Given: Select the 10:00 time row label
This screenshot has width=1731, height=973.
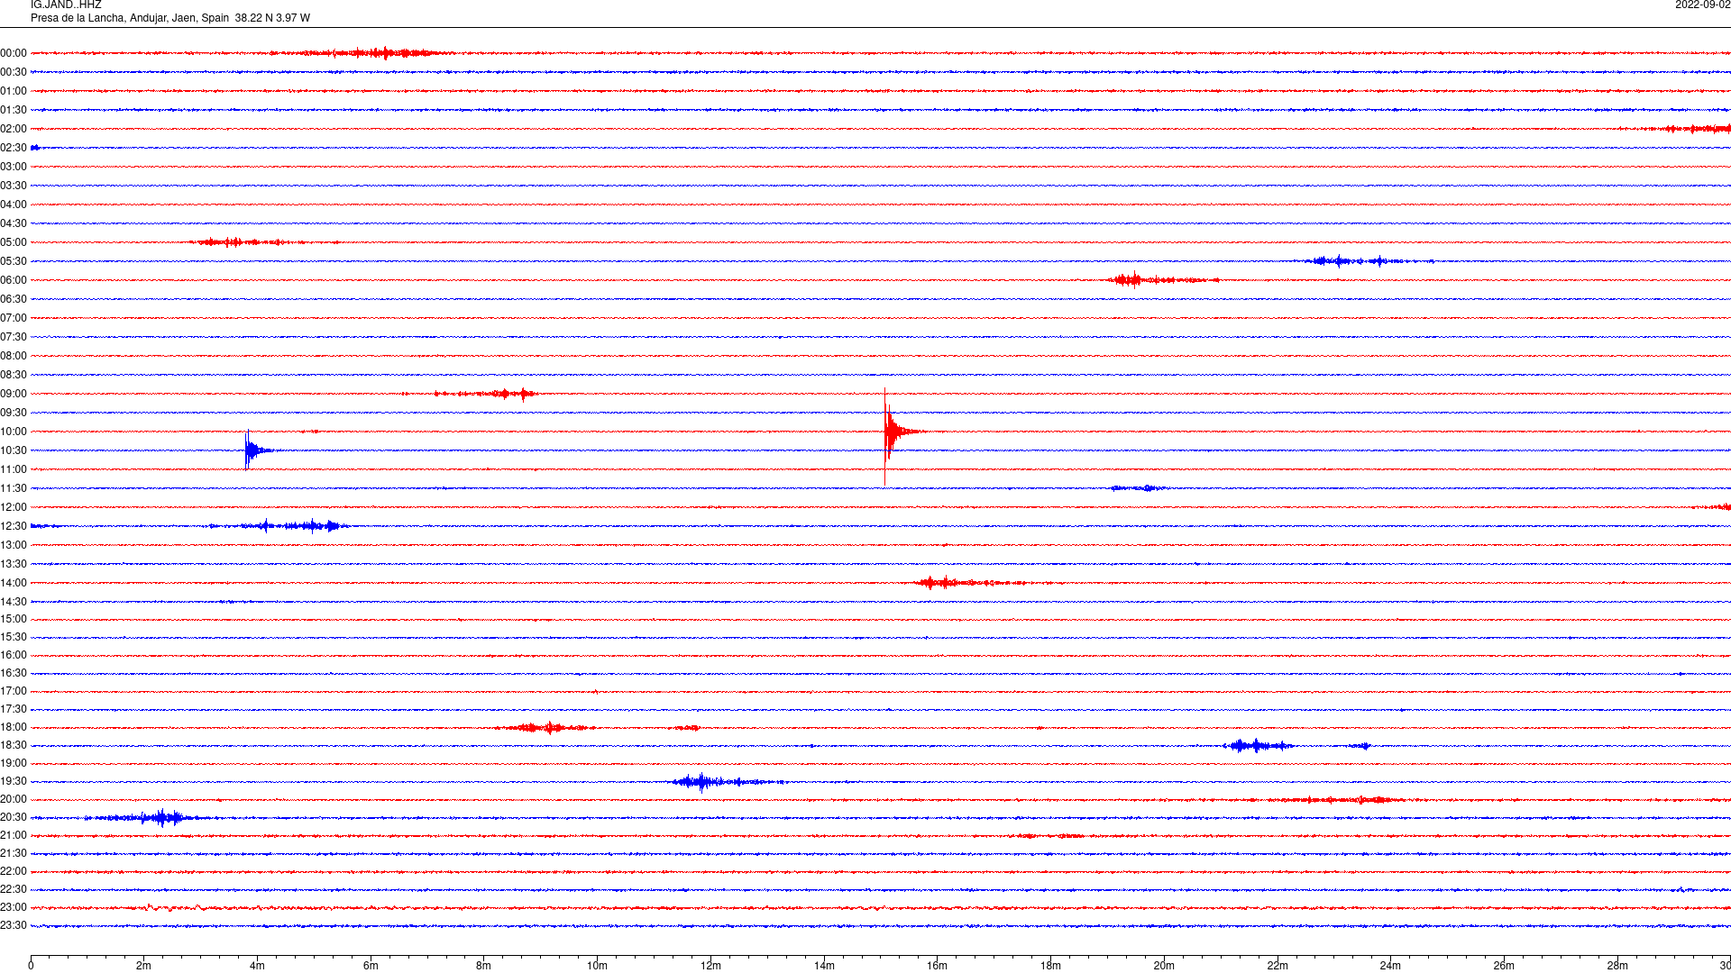Looking at the screenshot, I should pos(14,432).
